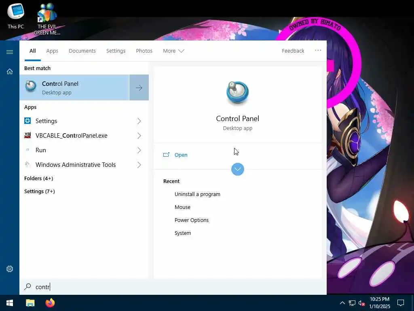Image resolution: width=414 pixels, height=311 pixels.
Task: Switch to Documents tab
Action: pos(82,51)
